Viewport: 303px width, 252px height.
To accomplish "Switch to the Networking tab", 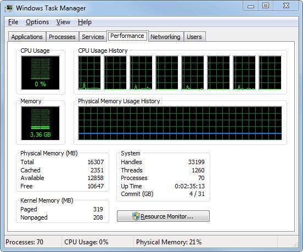I will [x=165, y=37].
